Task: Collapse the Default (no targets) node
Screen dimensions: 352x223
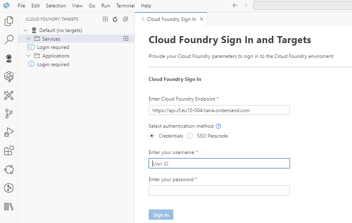Action: click(25, 30)
